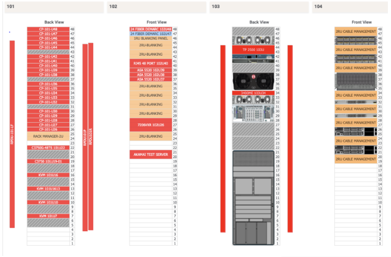Select the modular switch at 103 U28-31

[x=253, y=113]
